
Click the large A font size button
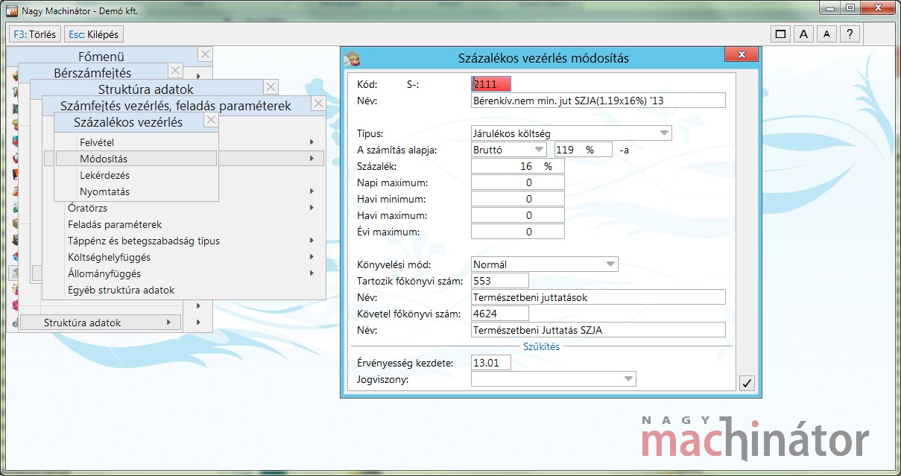pos(803,34)
